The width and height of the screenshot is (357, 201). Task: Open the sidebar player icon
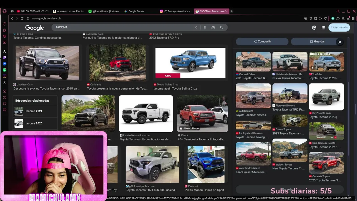point(4,91)
